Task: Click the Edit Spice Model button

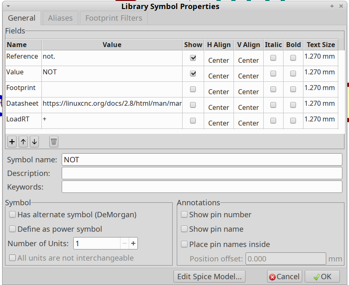Action: [x=209, y=276]
